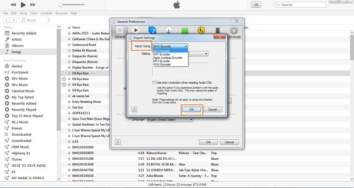This screenshot has width=354, height=188.
Task: Choose AAC Encoder from the list
Action: pos(170,51)
